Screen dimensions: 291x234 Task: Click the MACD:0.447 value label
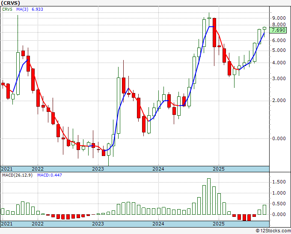pyautogui.click(x=50, y=175)
